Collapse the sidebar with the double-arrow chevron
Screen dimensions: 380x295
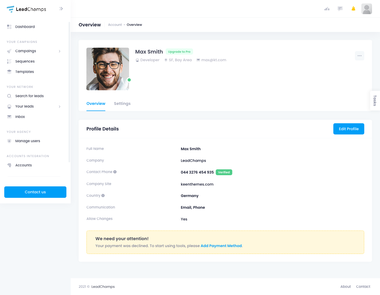(x=61, y=9)
